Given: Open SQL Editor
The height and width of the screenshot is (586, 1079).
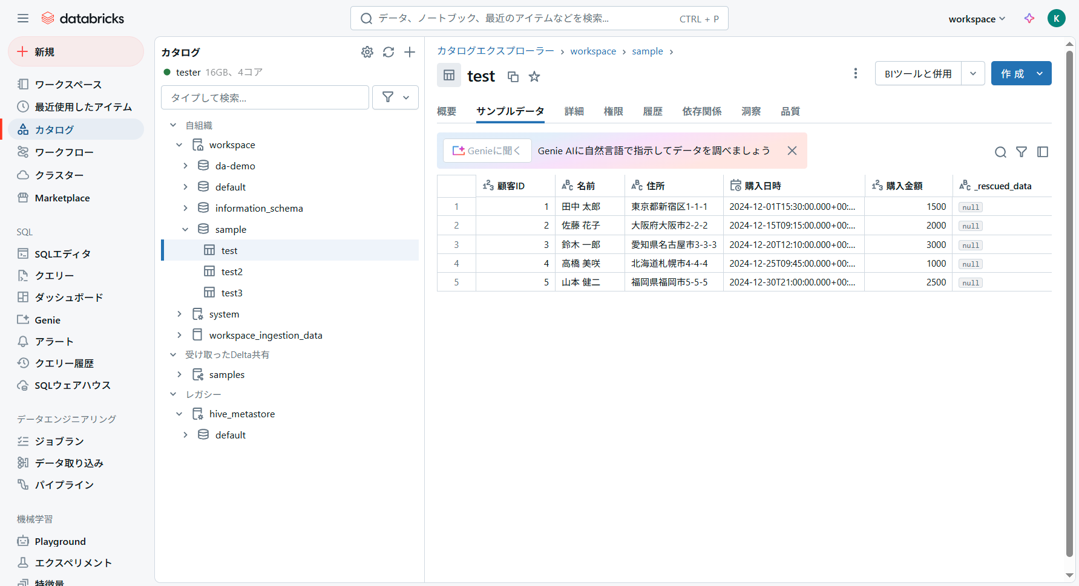Looking at the screenshot, I should [x=76, y=253].
